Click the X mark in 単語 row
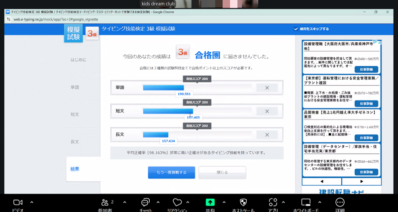398x212 pixels. click(x=267, y=88)
